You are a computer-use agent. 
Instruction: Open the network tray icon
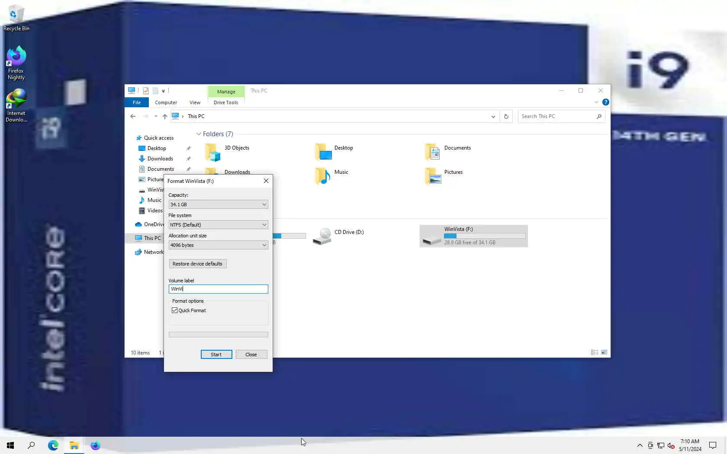[660, 445]
